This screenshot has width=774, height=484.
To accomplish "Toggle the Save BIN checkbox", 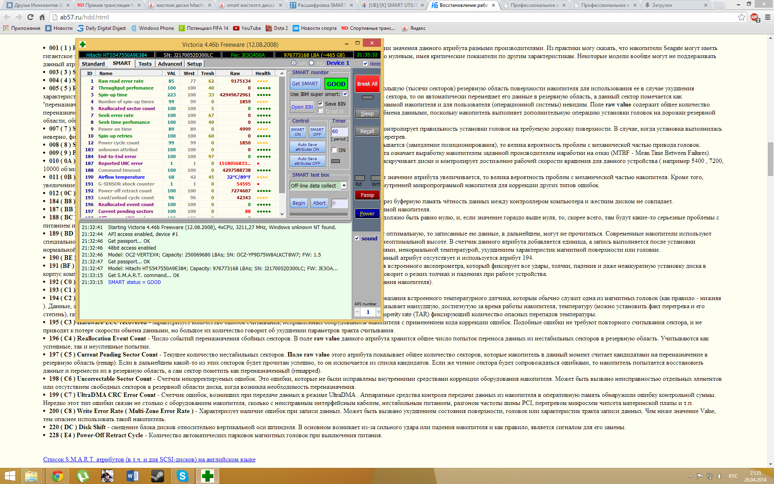I will pos(320,104).
